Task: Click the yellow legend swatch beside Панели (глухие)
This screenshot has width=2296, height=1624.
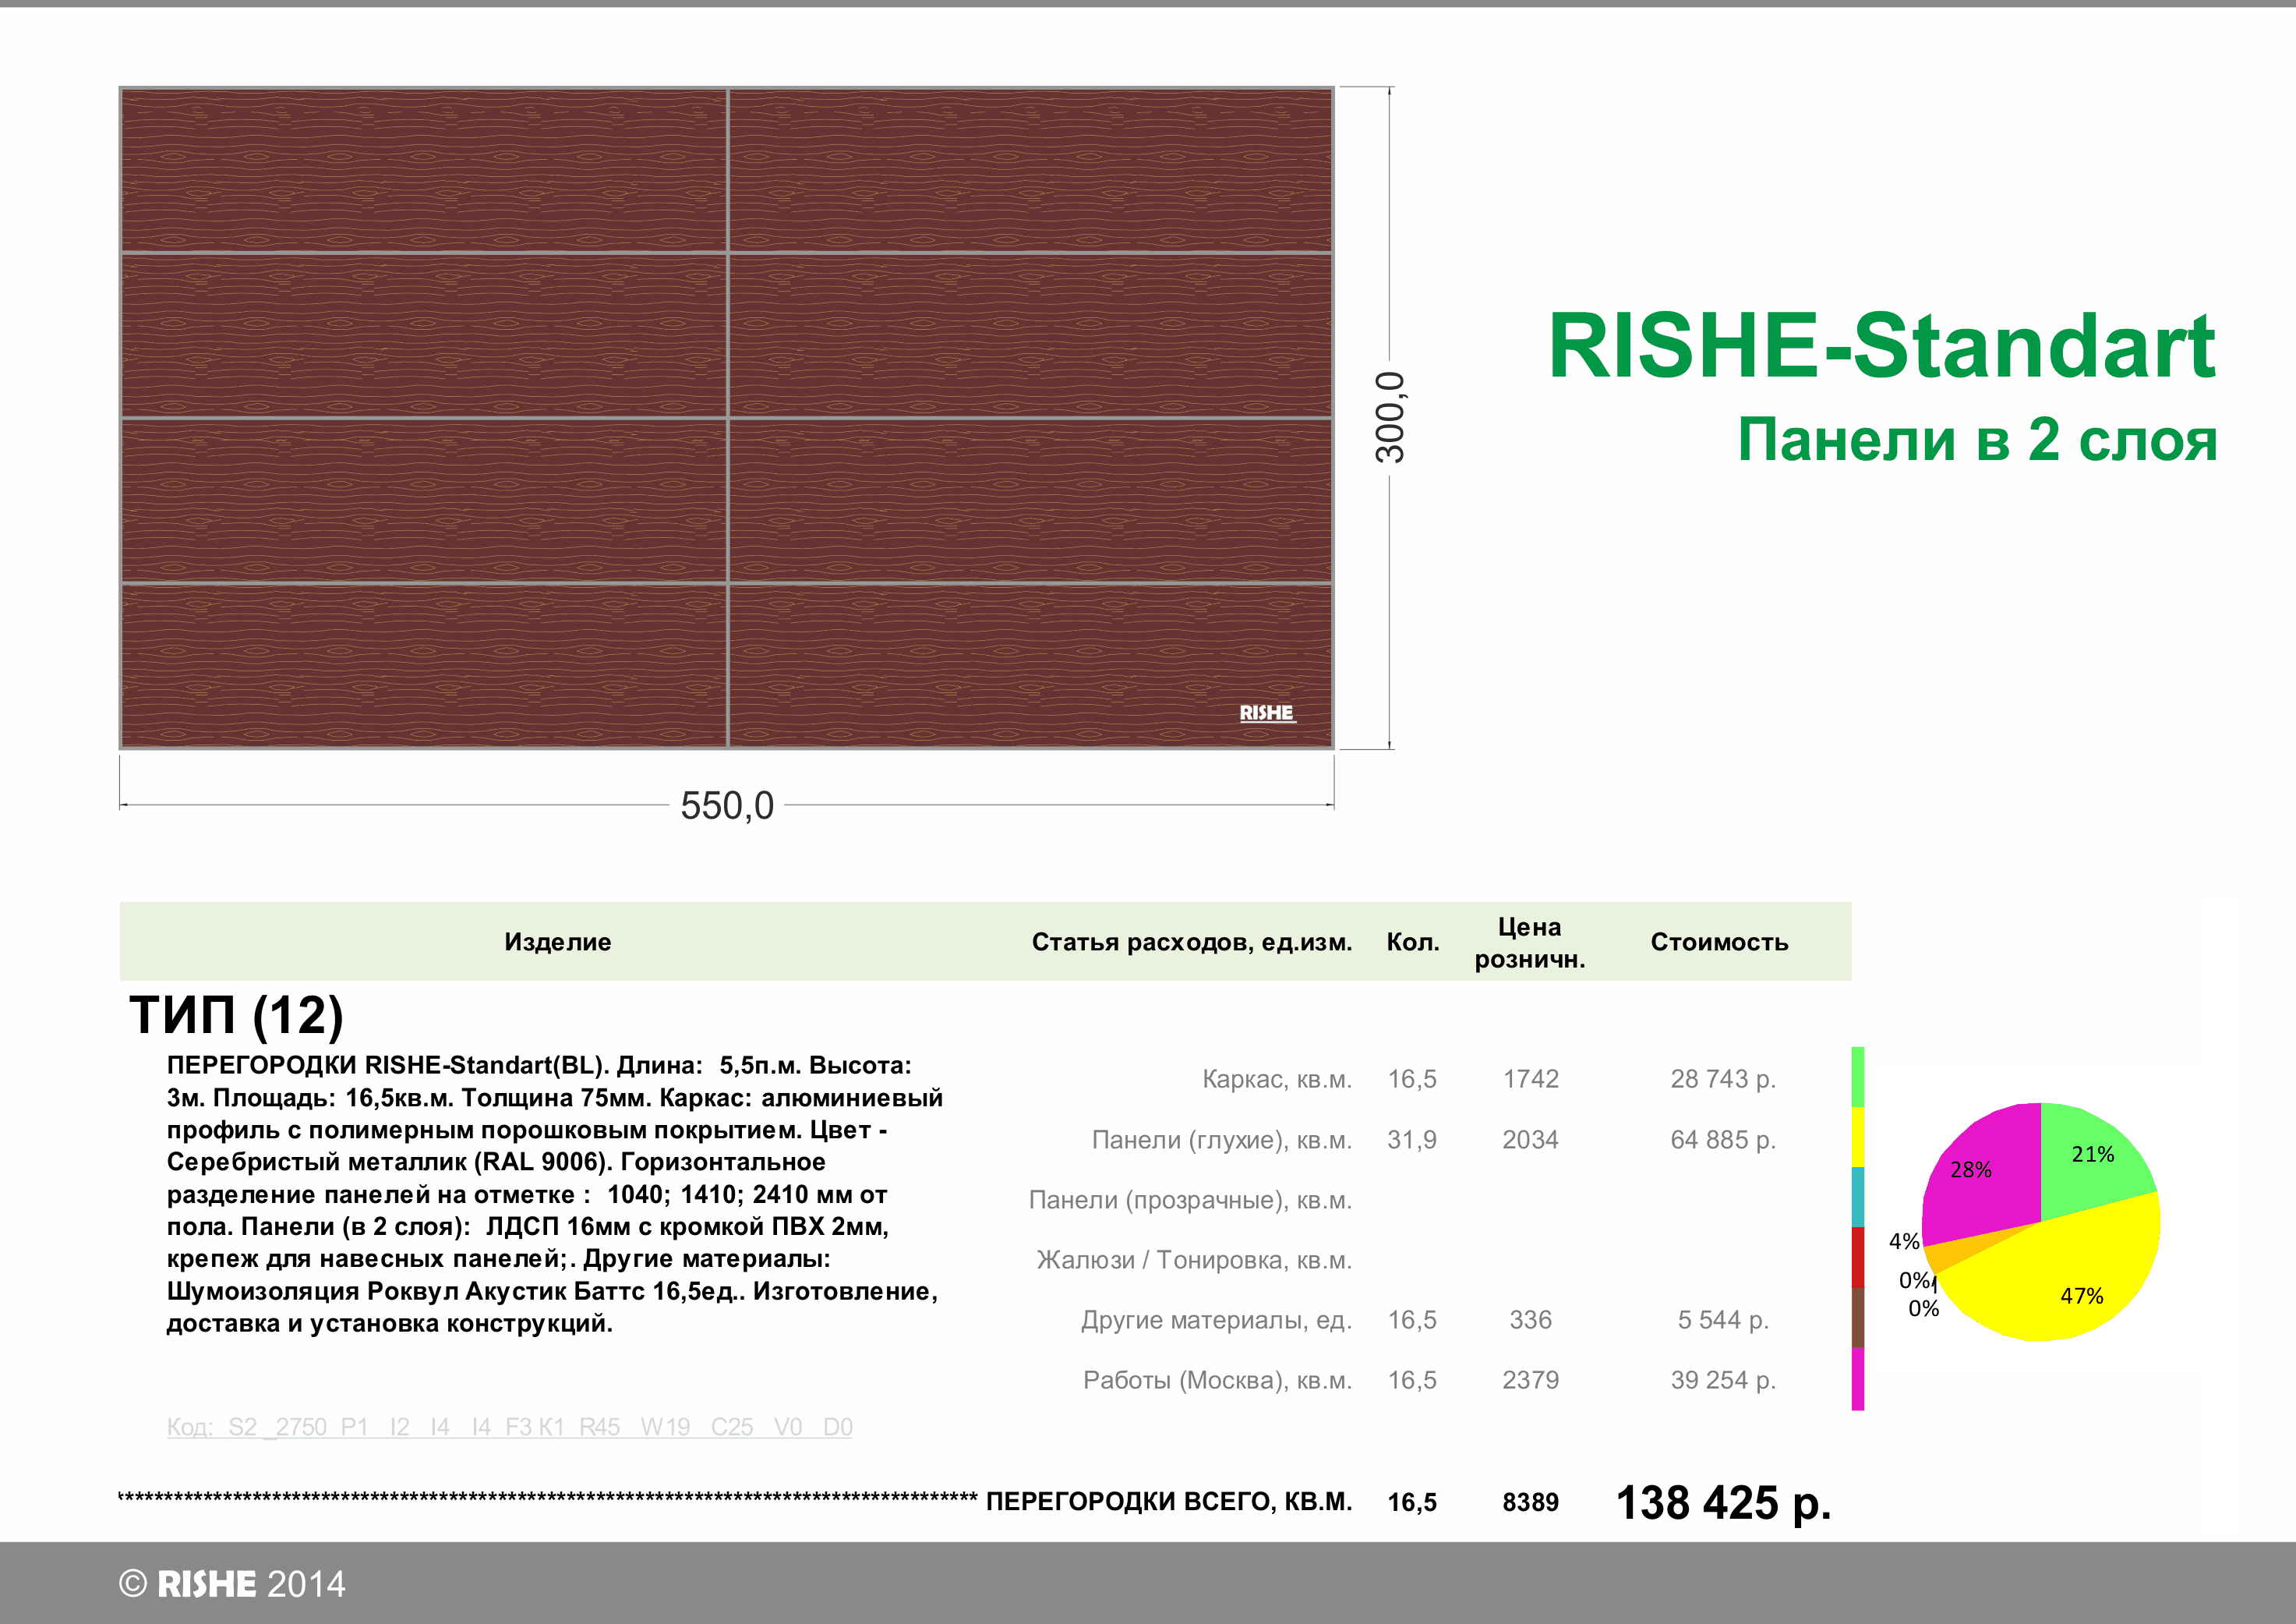Action: coord(1858,1137)
